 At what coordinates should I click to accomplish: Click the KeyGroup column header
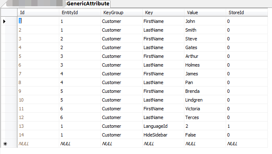click(x=121, y=12)
